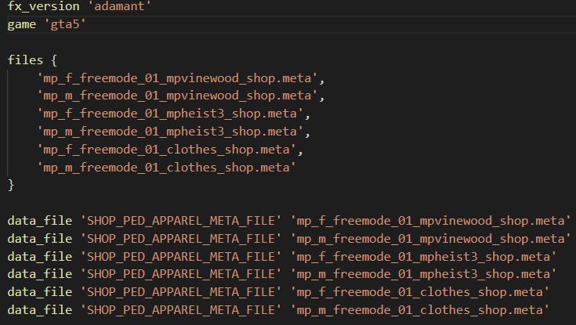
Task: Click the files keyword before the brace
Action: 25,60
